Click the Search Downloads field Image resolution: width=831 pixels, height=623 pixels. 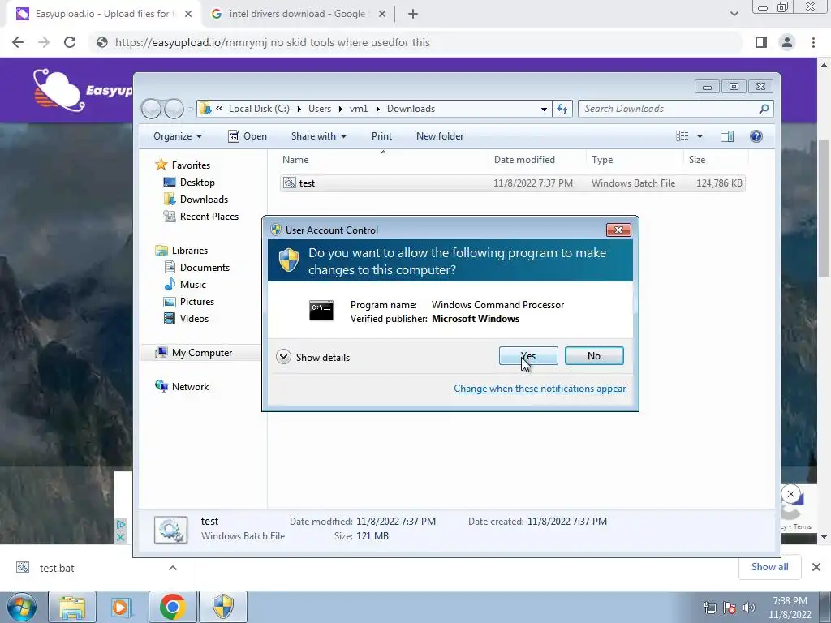tap(668, 109)
